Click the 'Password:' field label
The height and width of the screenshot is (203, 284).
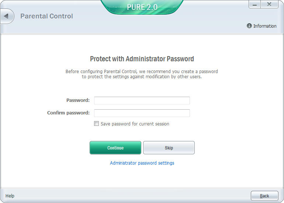click(78, 100)
